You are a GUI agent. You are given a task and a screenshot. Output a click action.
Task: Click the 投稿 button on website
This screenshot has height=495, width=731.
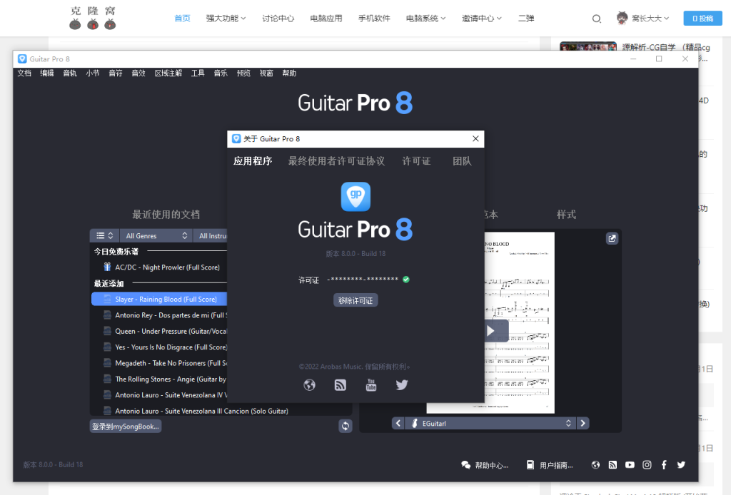pyautogui.click(x=702, y=18)
